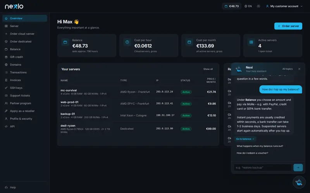Click AMD EPYC – Frankfurt type cell
Screen dimensions: 310x193
[134, 103]
